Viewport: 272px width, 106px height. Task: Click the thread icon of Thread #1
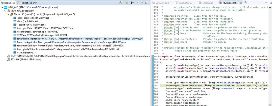(12, 14)
